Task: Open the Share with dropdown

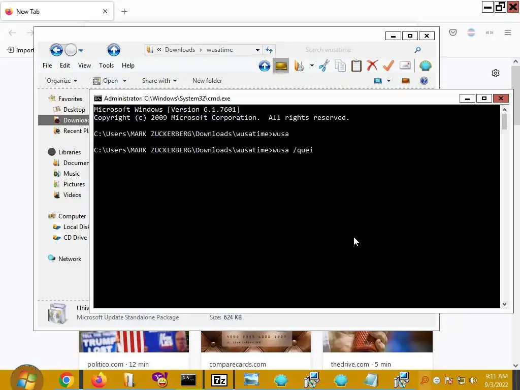Action: (159, 81)
